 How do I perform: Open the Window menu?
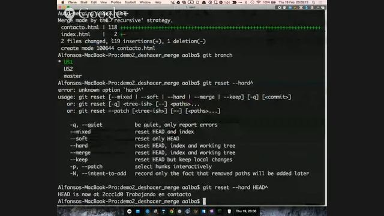pyautogui.click(x=145, y=2)
